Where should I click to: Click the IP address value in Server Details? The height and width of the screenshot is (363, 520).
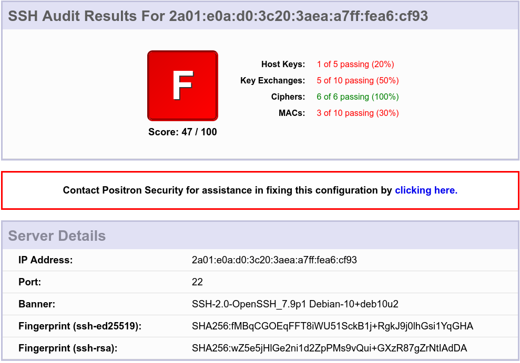click(274, 260)
